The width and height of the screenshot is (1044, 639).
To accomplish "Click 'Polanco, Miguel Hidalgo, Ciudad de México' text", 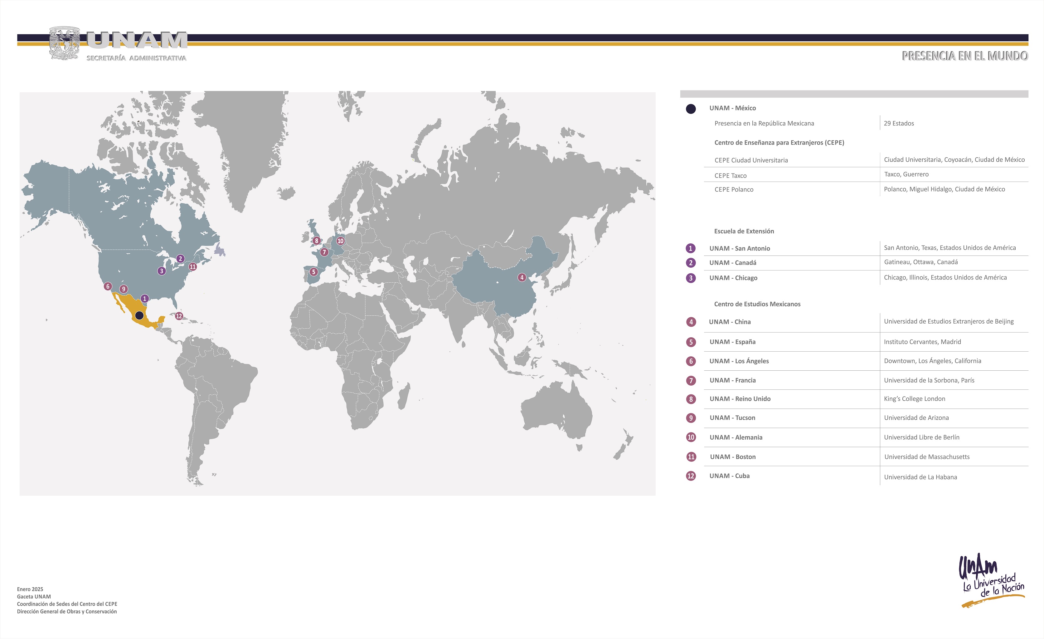I will click(x=944, y=189).
